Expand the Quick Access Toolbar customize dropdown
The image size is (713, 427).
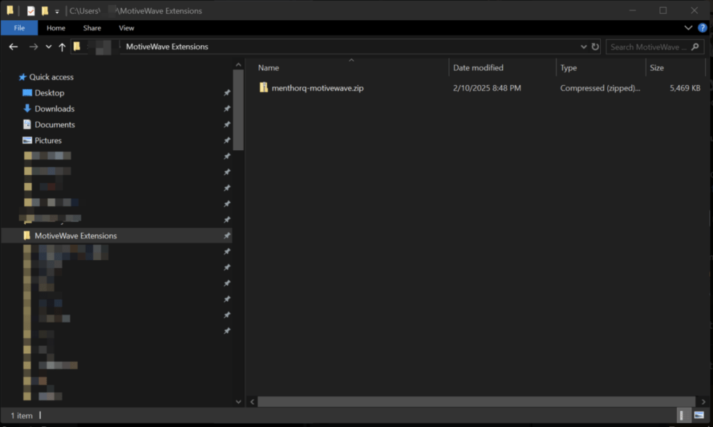pos(57,10)
